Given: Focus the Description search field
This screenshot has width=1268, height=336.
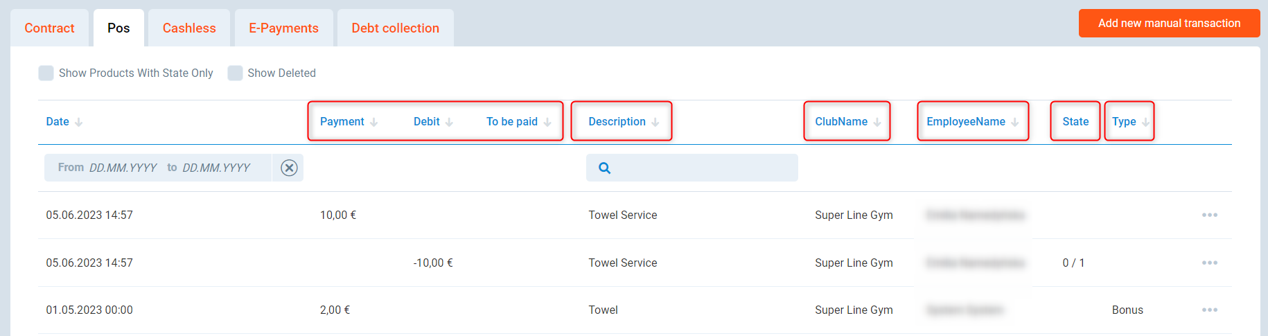Looking at the screenshot, I should click(x=701, y=168).
